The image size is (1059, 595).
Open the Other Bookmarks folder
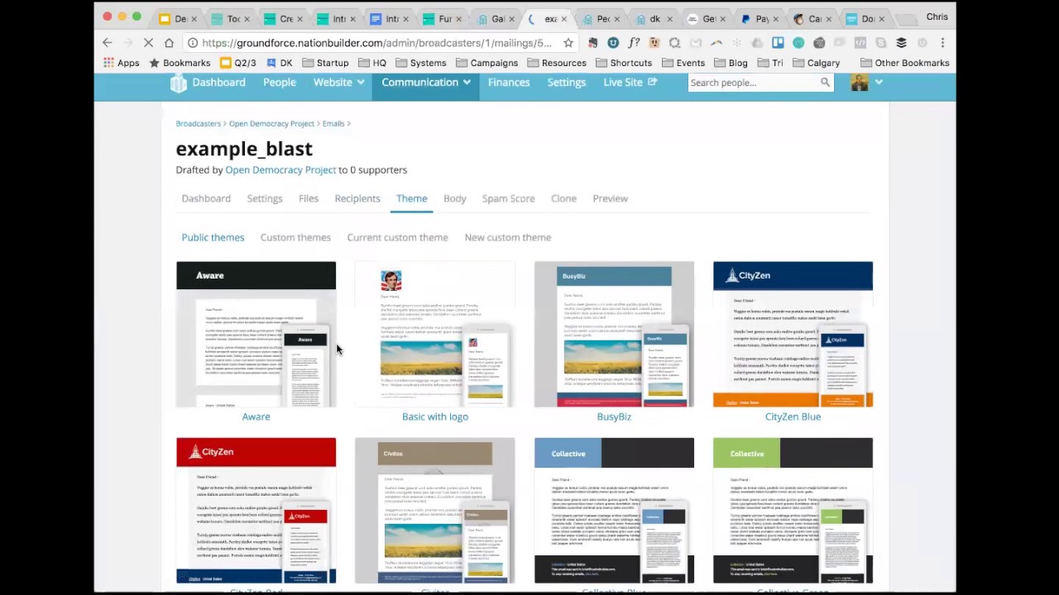click(904, 63)
